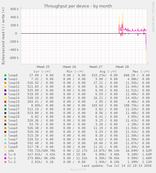Select the loop8 device label
Screen dimensions: 156x173
click(13, 143)
